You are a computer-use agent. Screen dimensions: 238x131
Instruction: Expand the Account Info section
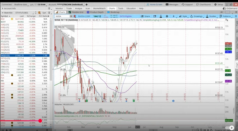point(3,8)
